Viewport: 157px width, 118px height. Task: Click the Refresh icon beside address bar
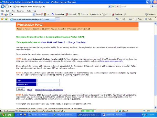pyautogui.click(x=113, y=6)
